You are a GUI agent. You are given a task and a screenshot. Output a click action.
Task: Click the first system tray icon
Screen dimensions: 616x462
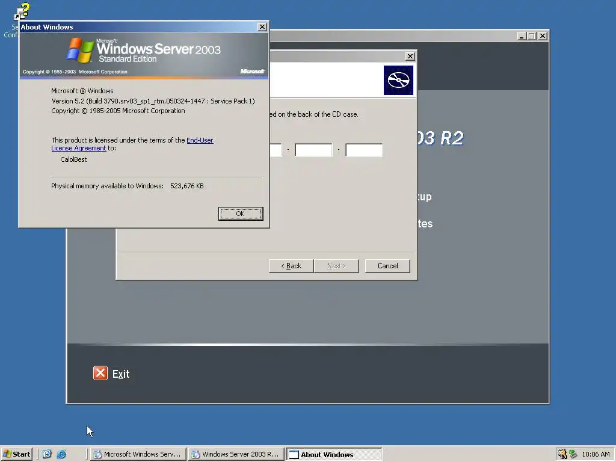(x=562, y=454)
